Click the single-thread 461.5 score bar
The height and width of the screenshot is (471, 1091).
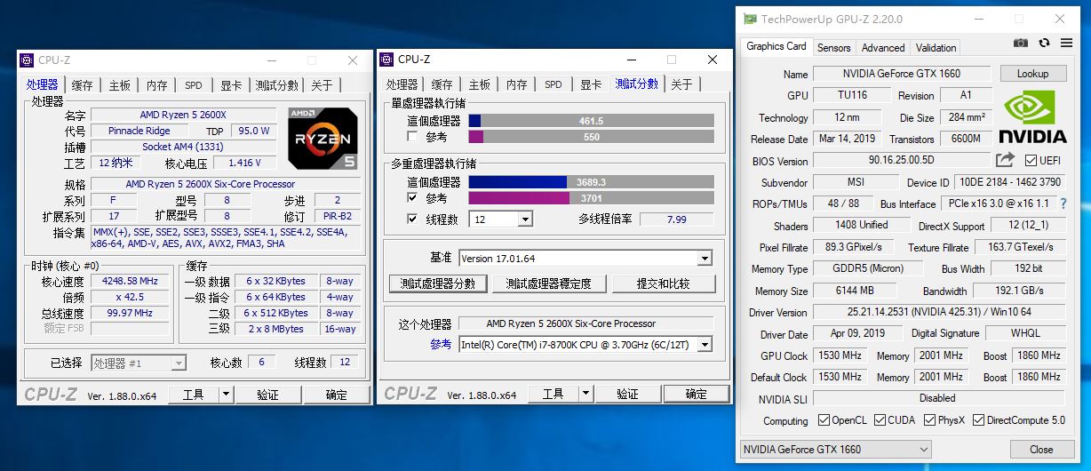coord(591,121)
